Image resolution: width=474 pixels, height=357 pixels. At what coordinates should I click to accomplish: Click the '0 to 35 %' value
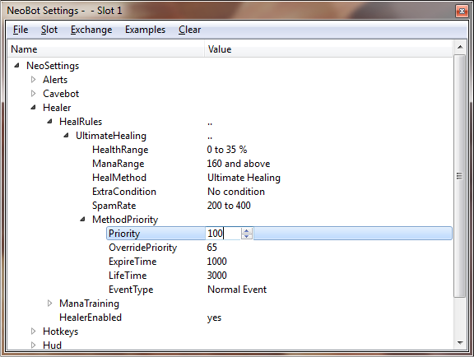click(227, 150)
